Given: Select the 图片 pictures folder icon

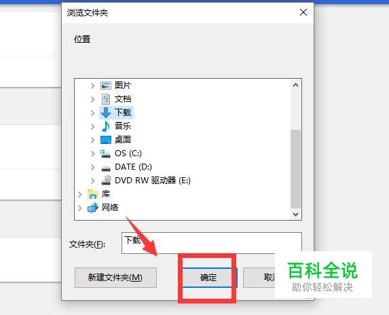Looking at the screenshot, I should tap(106, 86).
